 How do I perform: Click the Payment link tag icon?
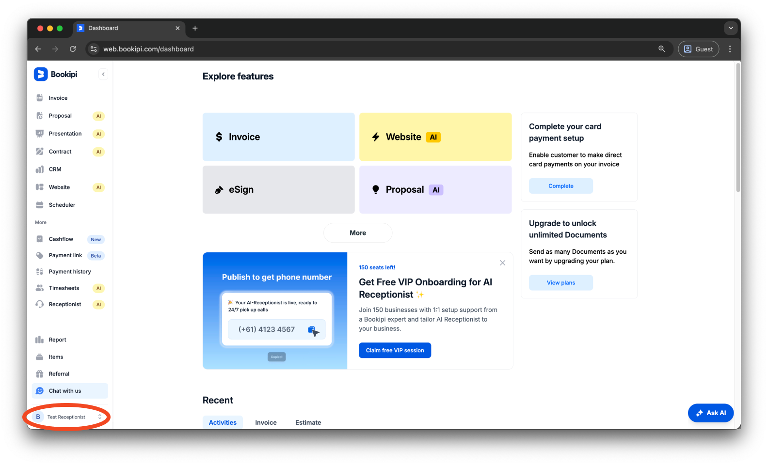point(40,255)
